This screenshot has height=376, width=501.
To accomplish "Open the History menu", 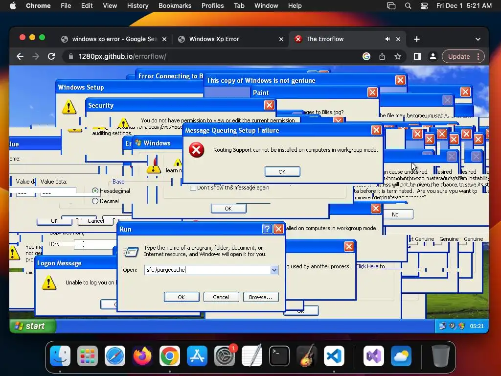I will point(137,5).
